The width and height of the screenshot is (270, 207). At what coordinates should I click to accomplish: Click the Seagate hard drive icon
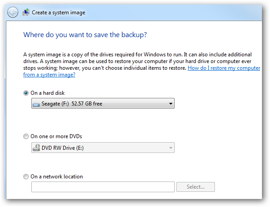tap(36, 104)
